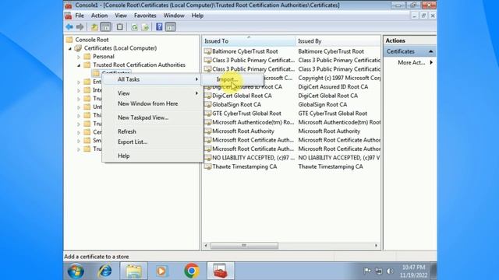Sort by the Issued By column header
This screenshot has height=280, width=499.
click(338, 41)
